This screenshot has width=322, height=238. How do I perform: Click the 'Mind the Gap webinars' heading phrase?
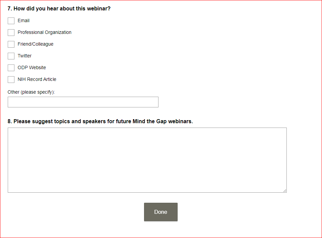point(163,122)
